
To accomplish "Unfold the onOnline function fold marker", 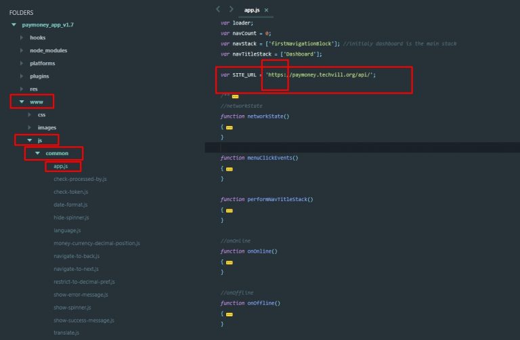I will click(x=230, y=261).
